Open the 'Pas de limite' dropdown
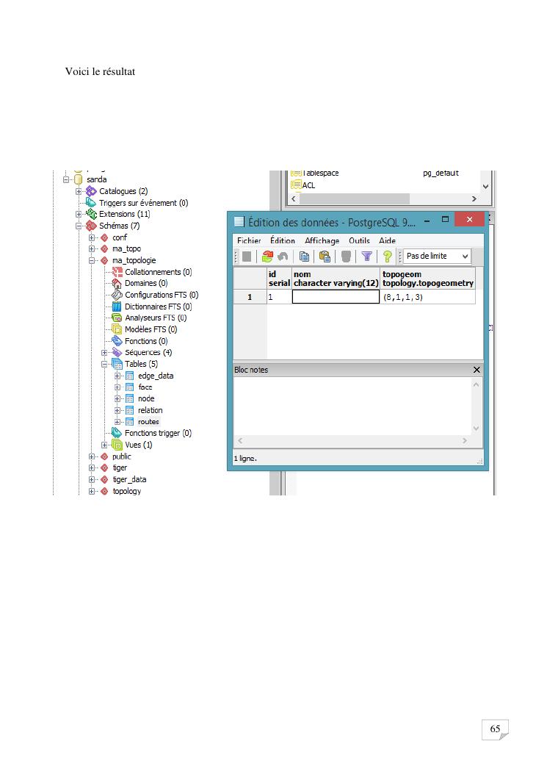Viewport: 547px width, 774px height. (x=438, y=256)
